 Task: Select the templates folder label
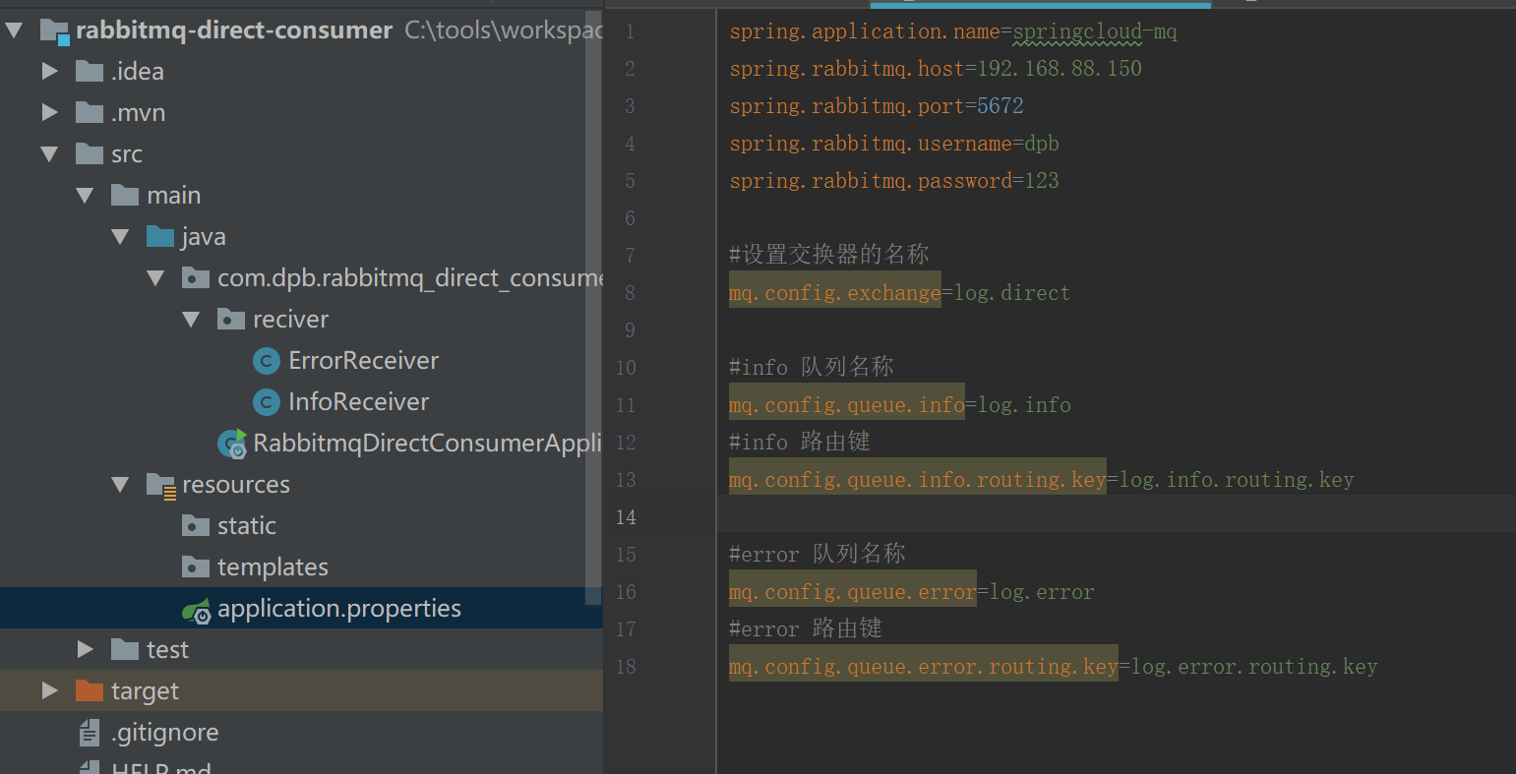coord(273,567)
